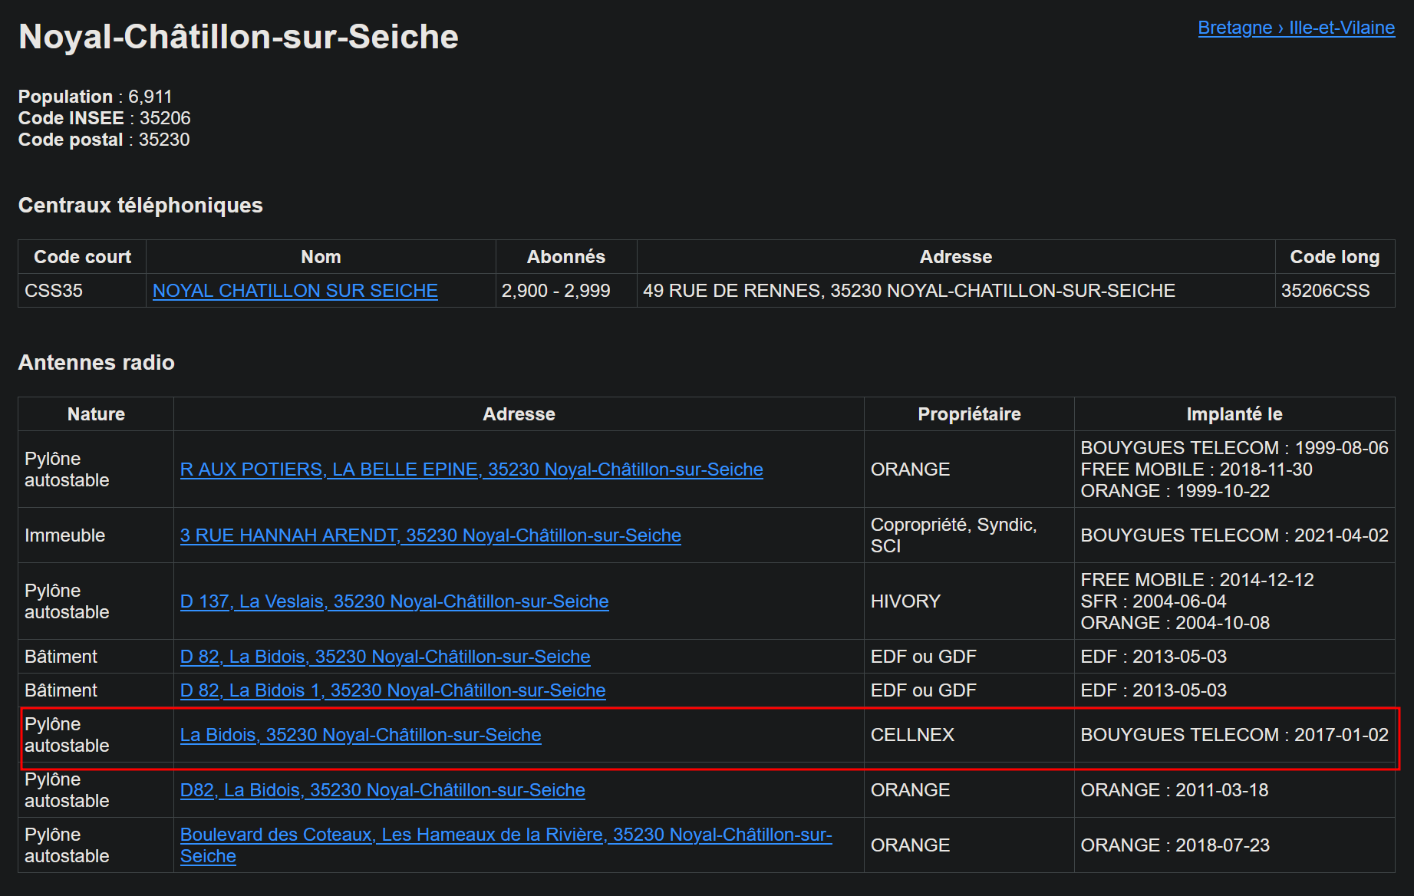Open the Bretagne › Ille-et-Vilaine breadcrumb link
The image size is (1414, 896).
(x=1296, y=28)
